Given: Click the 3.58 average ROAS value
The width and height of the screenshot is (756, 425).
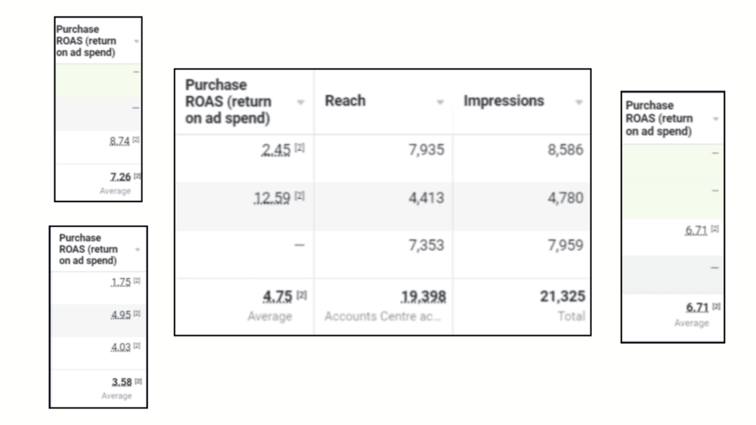Looking at the screenshot, I should (121, 381).
